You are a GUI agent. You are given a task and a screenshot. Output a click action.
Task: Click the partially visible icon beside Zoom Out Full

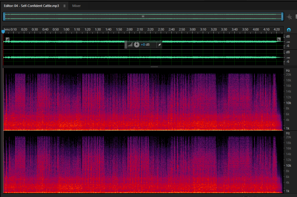[296, 17]
